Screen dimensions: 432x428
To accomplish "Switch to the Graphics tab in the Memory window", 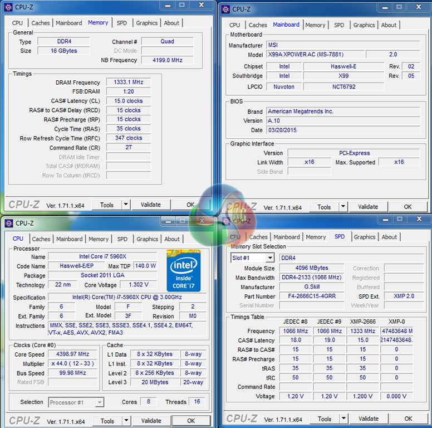I will tap(146, 23).
